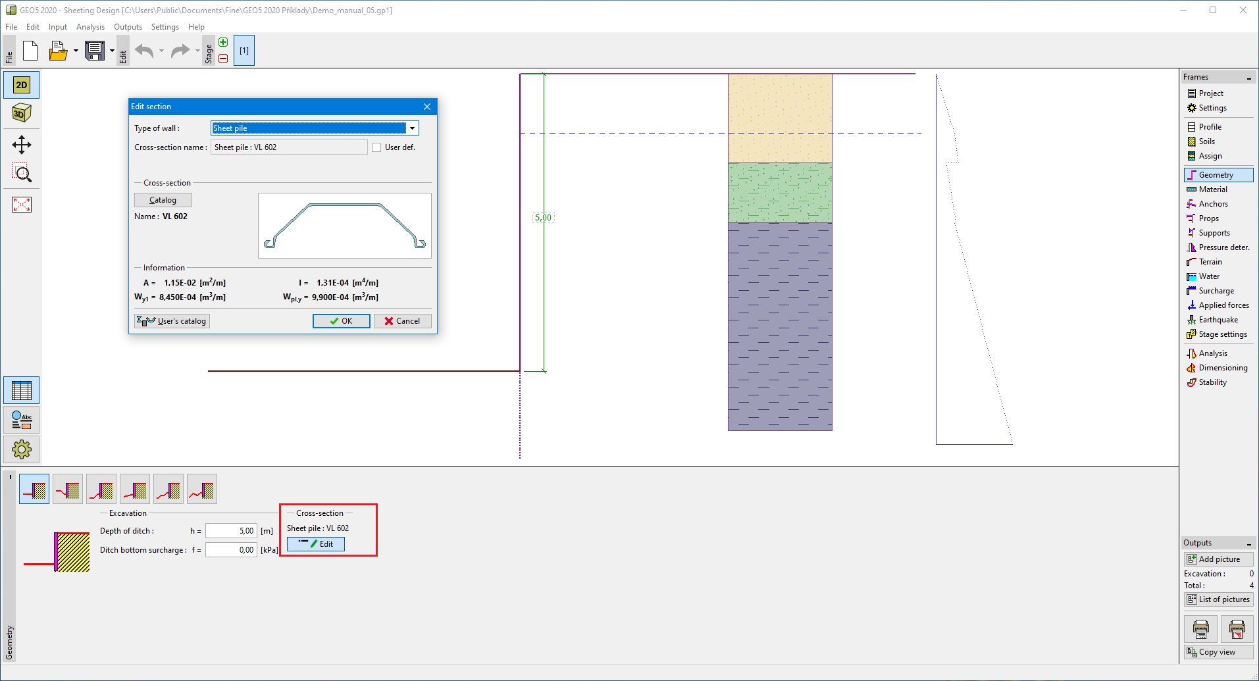Click the Cross-section name field

coord(289,147)
